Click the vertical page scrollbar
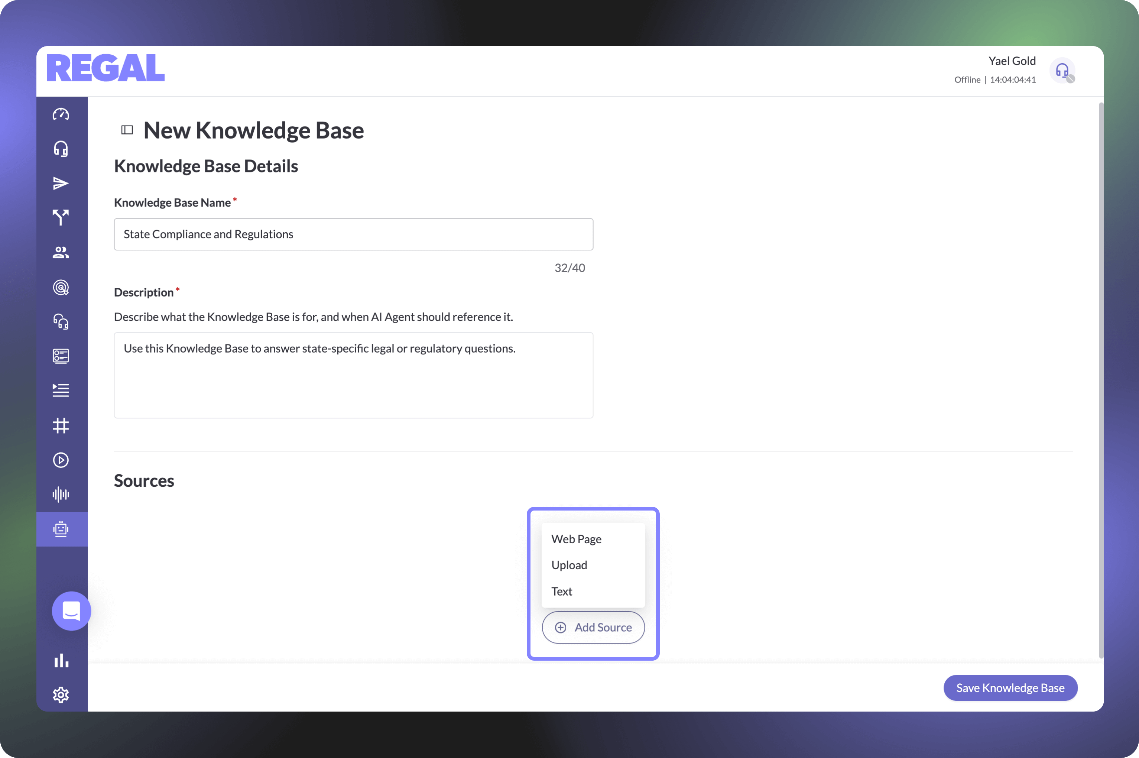 coord(1101,380)
